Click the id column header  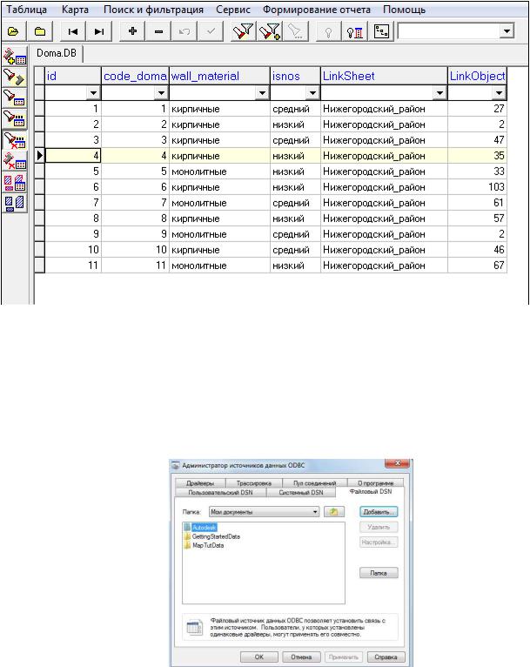73,76
